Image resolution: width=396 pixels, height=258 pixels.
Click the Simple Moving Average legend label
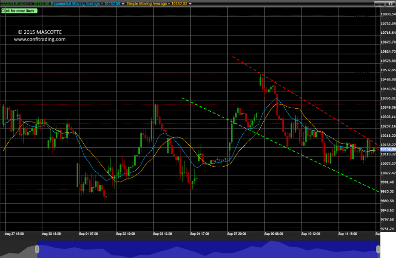pos(157,4)
